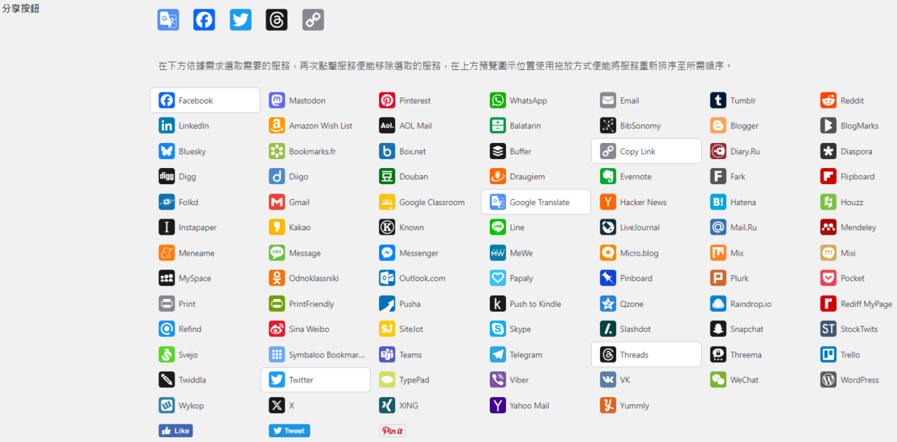Select the Print icon

pyautogui.click(x=167, y=303)
